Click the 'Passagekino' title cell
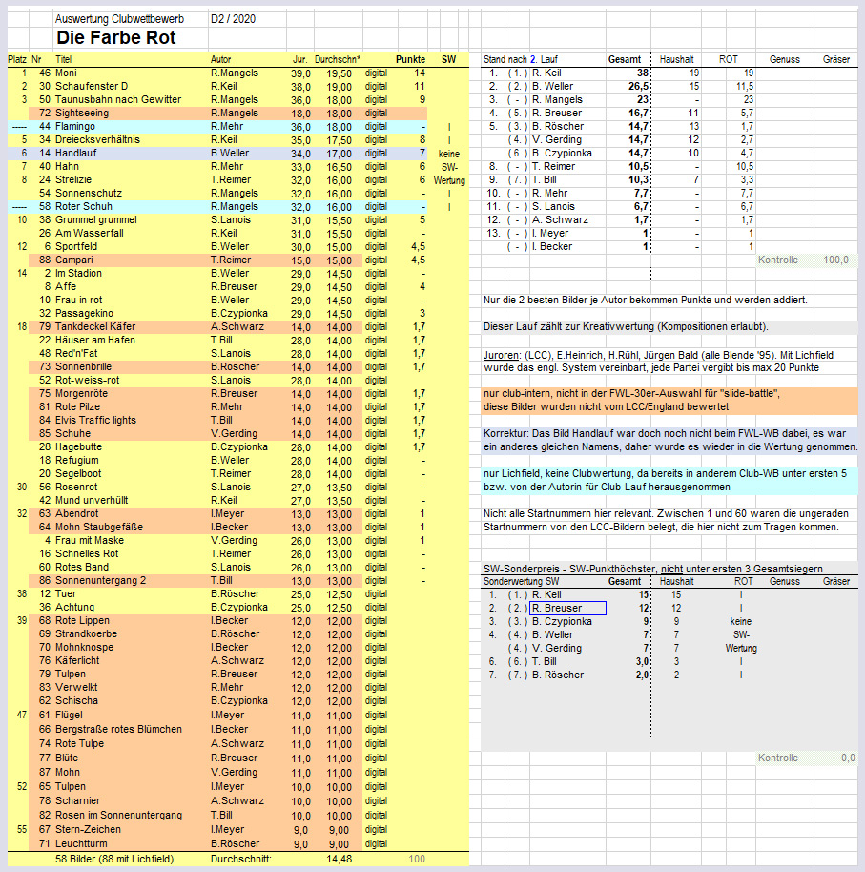 tap(85, 313)
